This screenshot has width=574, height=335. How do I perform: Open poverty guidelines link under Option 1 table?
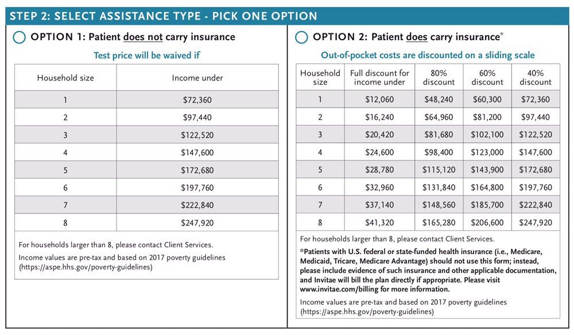(x=86, y=267)
